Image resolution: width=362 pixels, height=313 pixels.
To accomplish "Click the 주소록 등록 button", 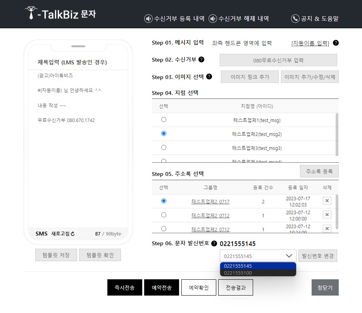I will point(319,171).
